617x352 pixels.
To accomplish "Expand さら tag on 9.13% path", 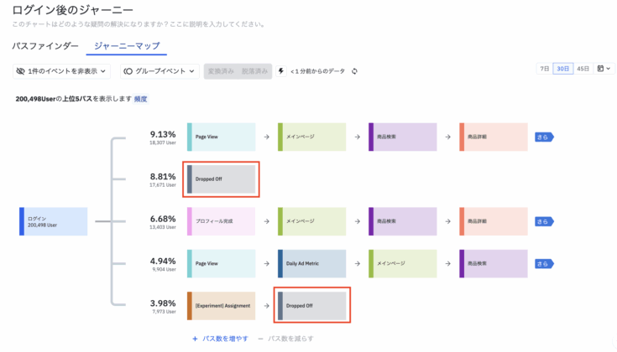I will pyautogui.click(x=544, y=137).
